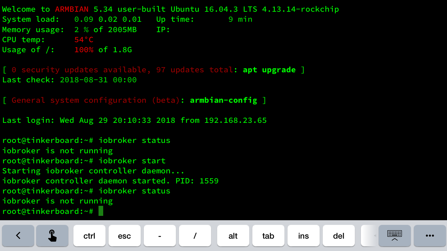Click "Starting iobroker controller daemon..." line
This screenshot has width=447, height=251.
coord(93,171)
